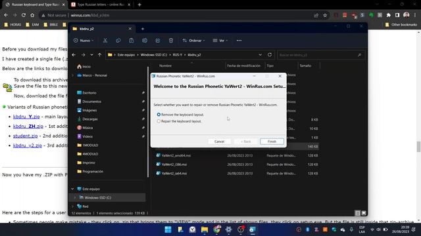The image size is (421, 236).
Task: Click the Explorer search field
Action: tap(320, 55)
